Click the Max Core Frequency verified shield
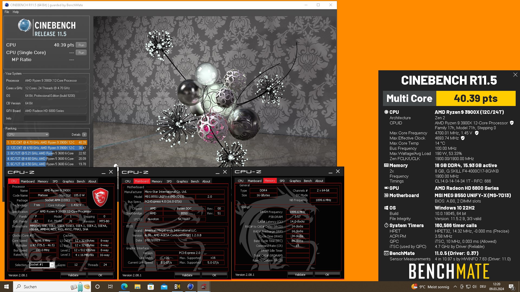 click(477, 133)
